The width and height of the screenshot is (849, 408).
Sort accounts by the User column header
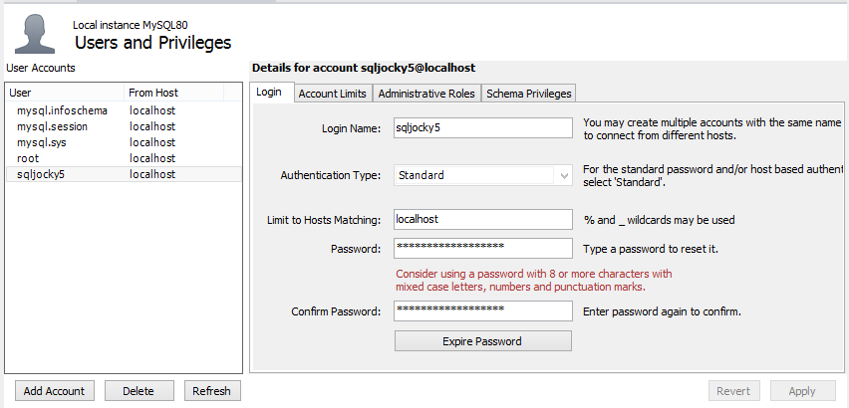click(x=65, y=93)
